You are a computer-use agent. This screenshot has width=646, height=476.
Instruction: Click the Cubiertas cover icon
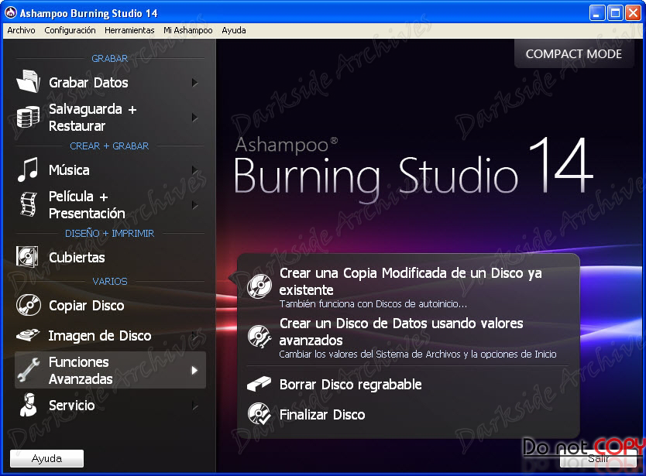point(27,256)
